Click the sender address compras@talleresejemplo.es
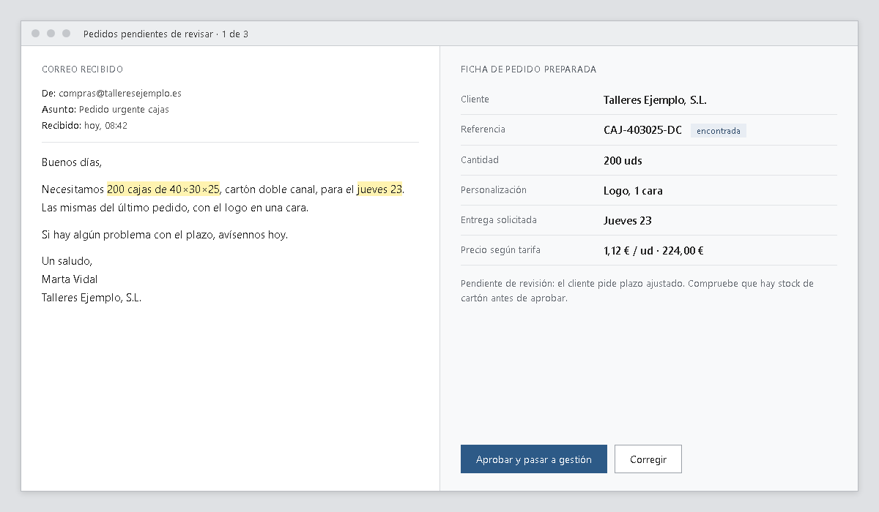 (x=120, y=94)
